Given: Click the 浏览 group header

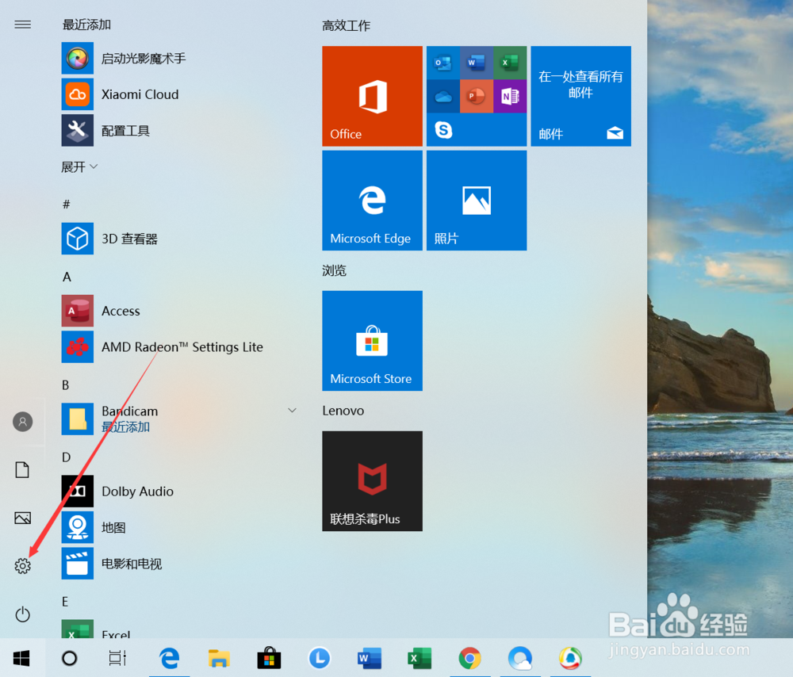Looking at the screenshot, I should coord(334,270).
